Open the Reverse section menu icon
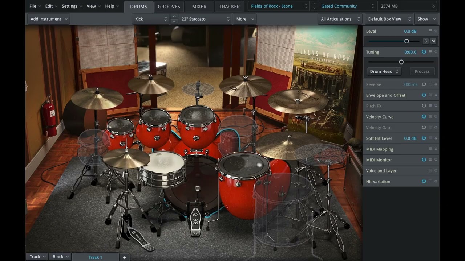The height and width of the screenshot is (261, 465). (x=430, y=84)
